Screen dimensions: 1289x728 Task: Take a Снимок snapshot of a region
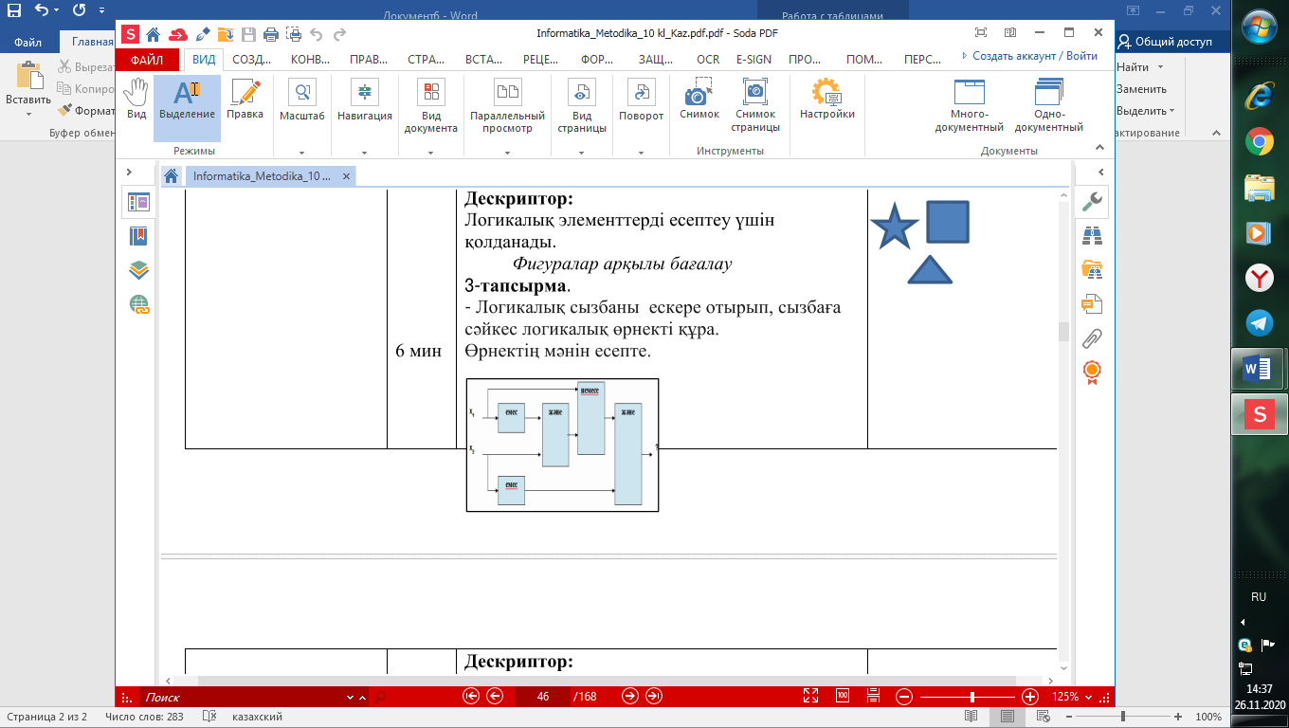pyautogui.click(x=699, y=100)
